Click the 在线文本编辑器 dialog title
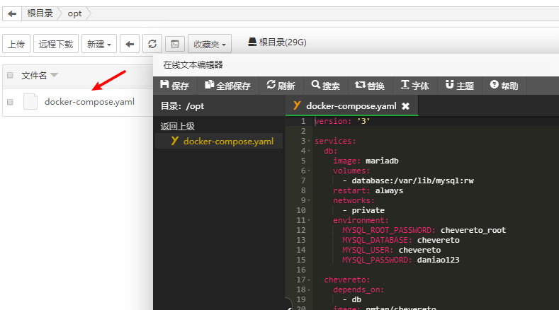This screenshot has width=559, height=310. [x=193, y=65]
